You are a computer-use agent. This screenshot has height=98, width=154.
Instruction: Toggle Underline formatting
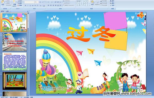pos(30,6)
